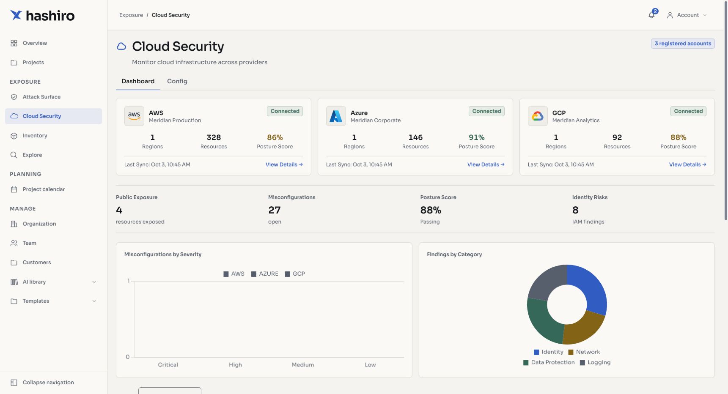Screen dimensions: 728x394
Task: Click the hashiro logo
Action: point(42,16)
